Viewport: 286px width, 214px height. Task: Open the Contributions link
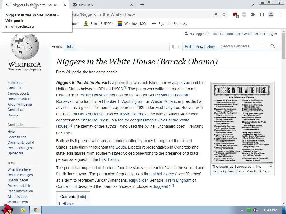(x=230, y=34)
